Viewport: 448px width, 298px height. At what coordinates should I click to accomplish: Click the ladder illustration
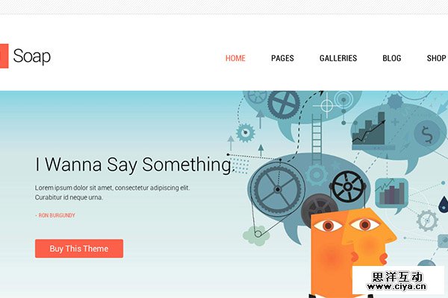tap(317, 139)
